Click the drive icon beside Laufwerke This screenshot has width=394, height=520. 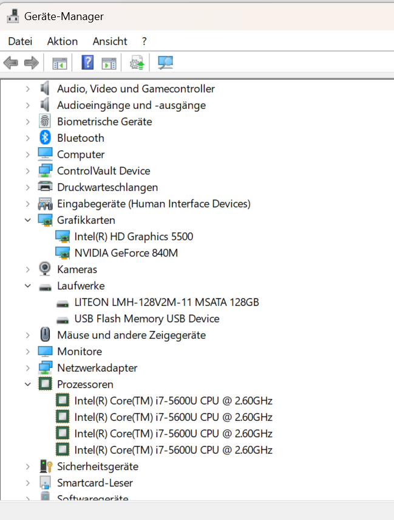point(45,287)
